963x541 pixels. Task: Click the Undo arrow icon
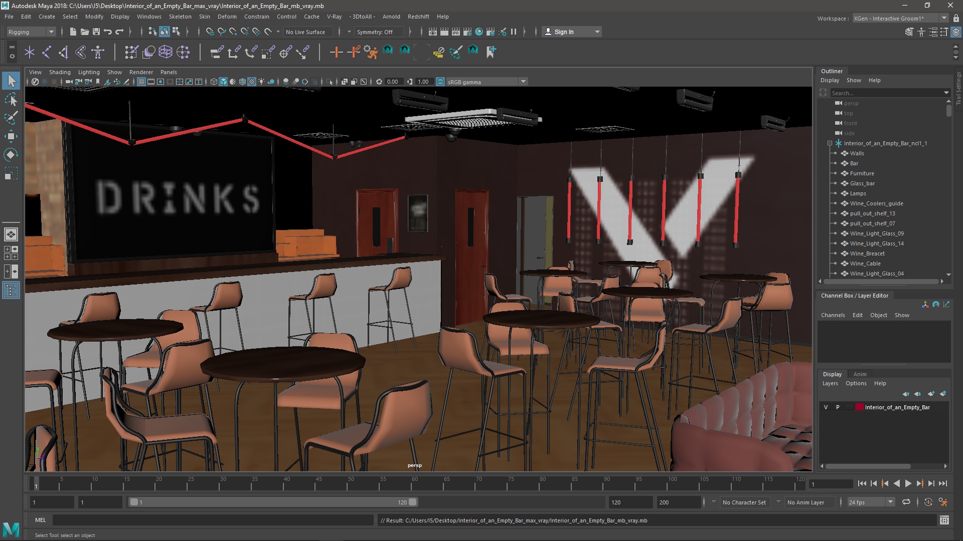[108, 32]
